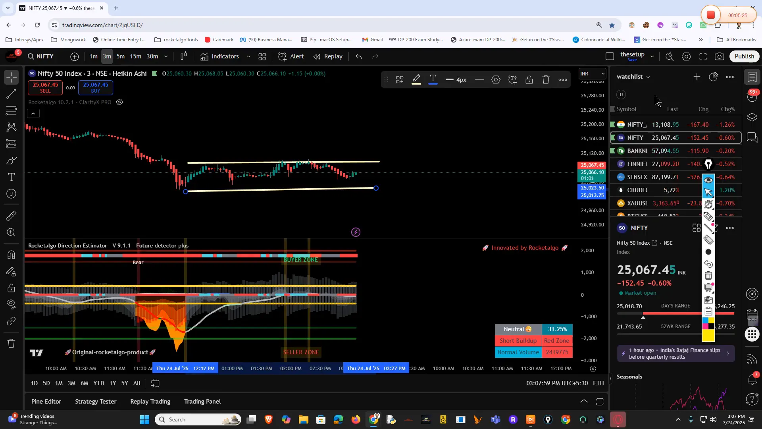Click the 25,067.45 SELL button
The image size is (762, 429).
[x=45, y=87]
